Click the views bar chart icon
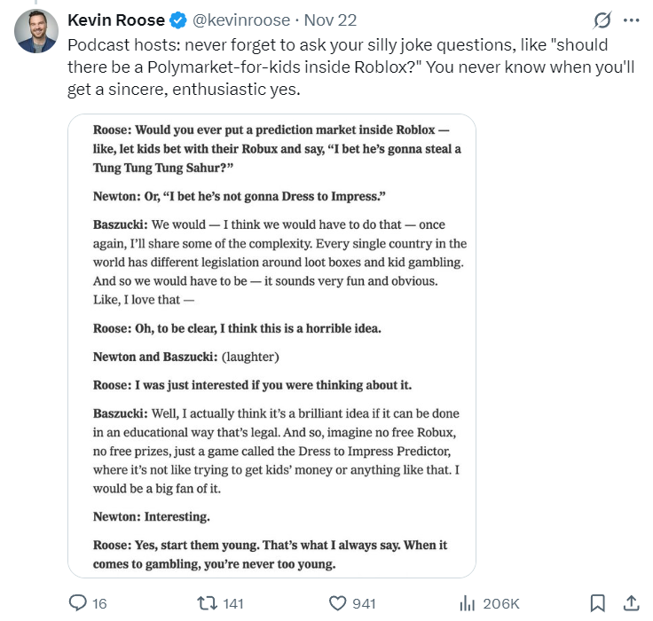The height and width of the screenshot is (621, 653). coord(468,603)
